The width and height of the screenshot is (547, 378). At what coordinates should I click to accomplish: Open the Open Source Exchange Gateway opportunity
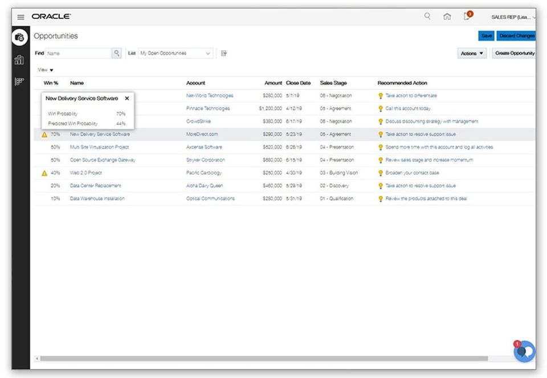click(x=103, y=160)
